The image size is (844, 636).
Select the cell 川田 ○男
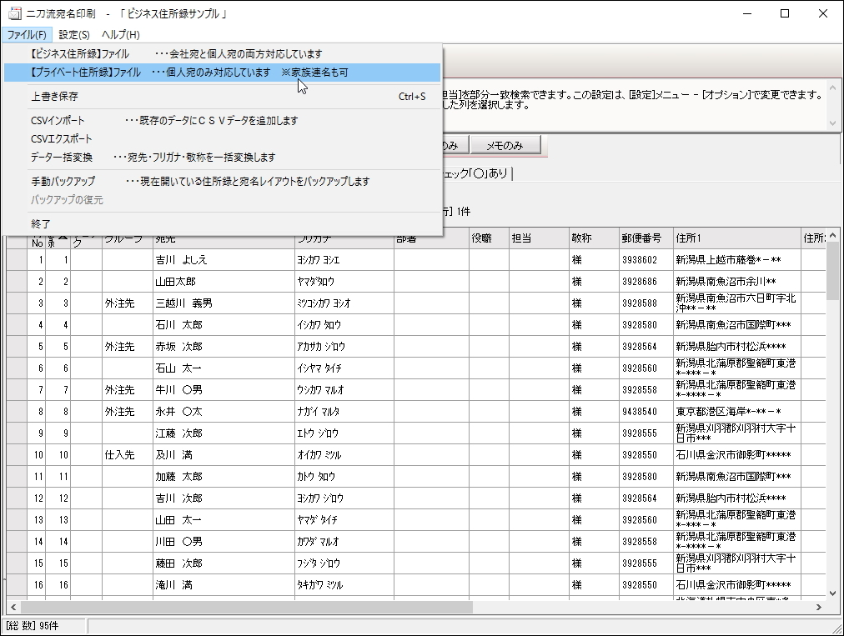click(224, 542)
